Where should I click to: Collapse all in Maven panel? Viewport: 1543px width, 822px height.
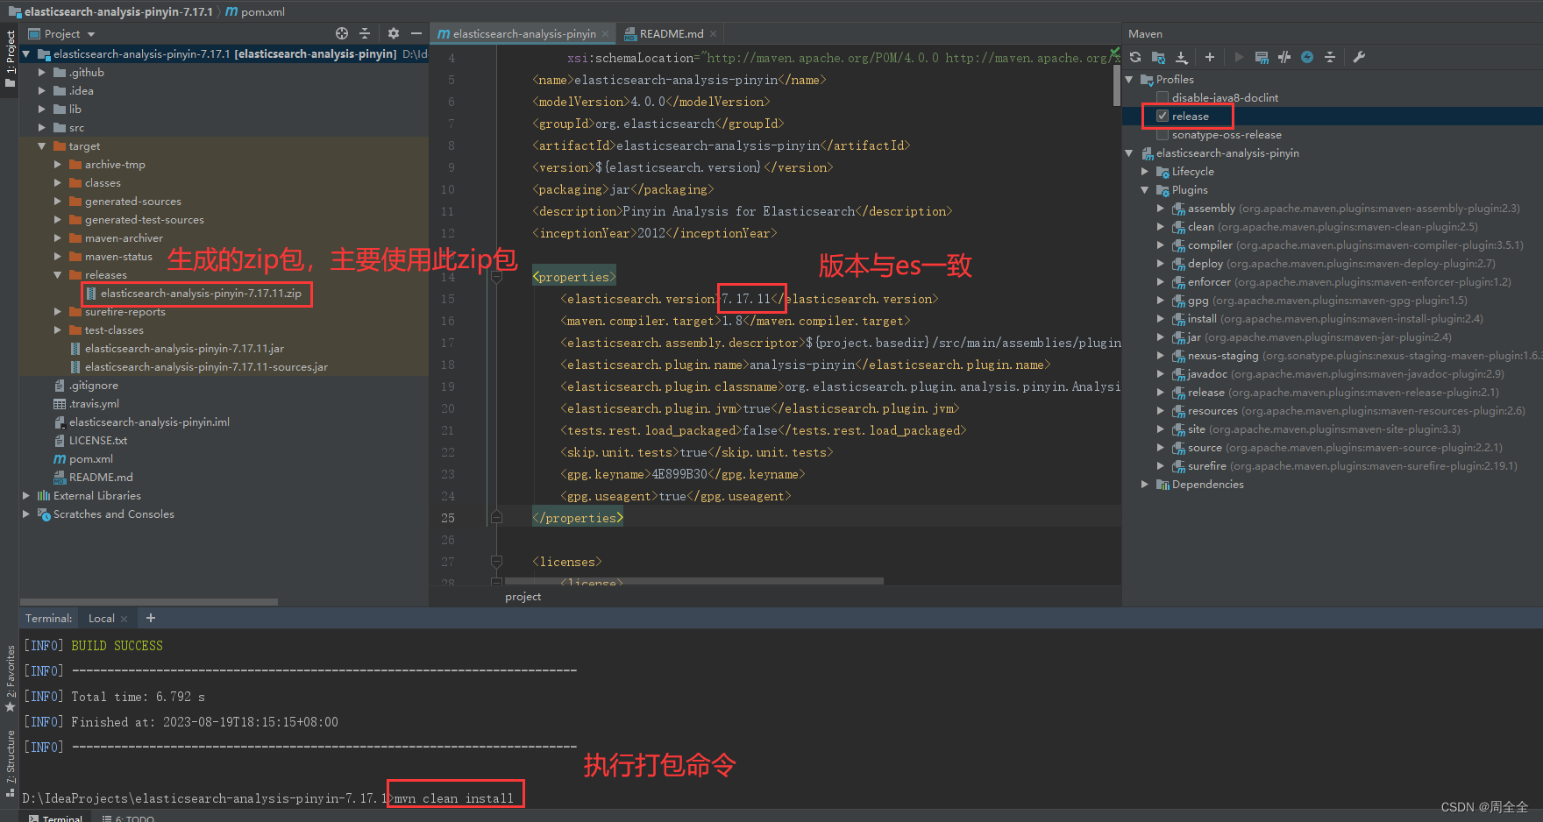1330,57
